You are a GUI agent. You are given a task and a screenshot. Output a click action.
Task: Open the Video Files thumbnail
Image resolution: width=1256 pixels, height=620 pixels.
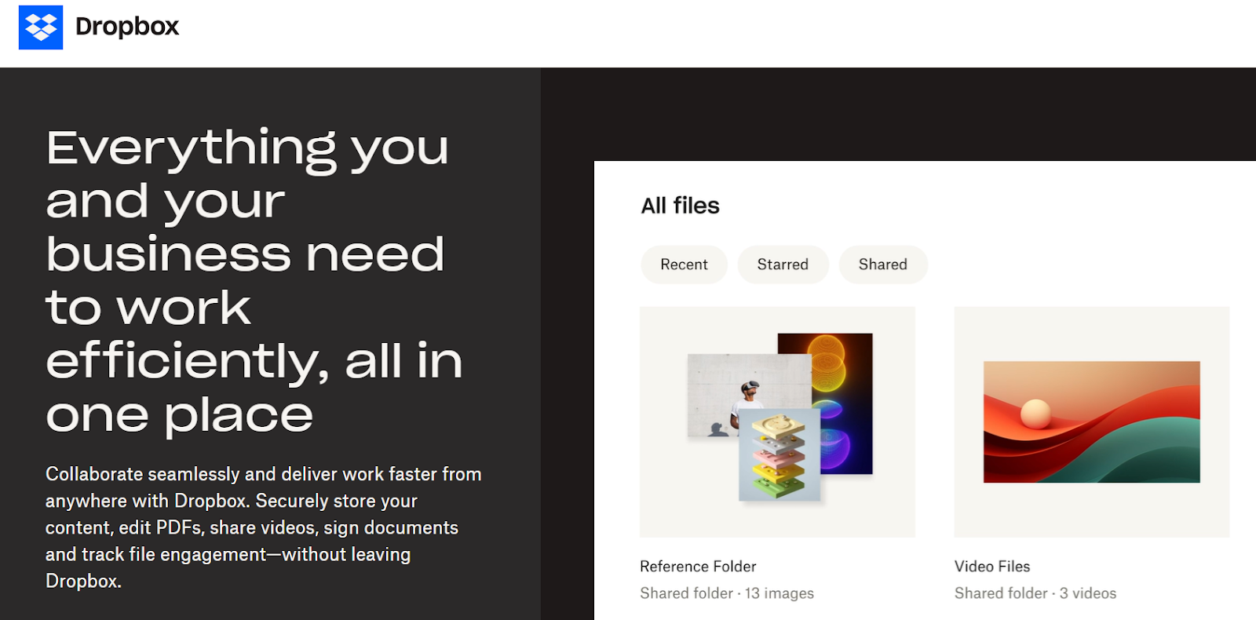[1091, 421]
